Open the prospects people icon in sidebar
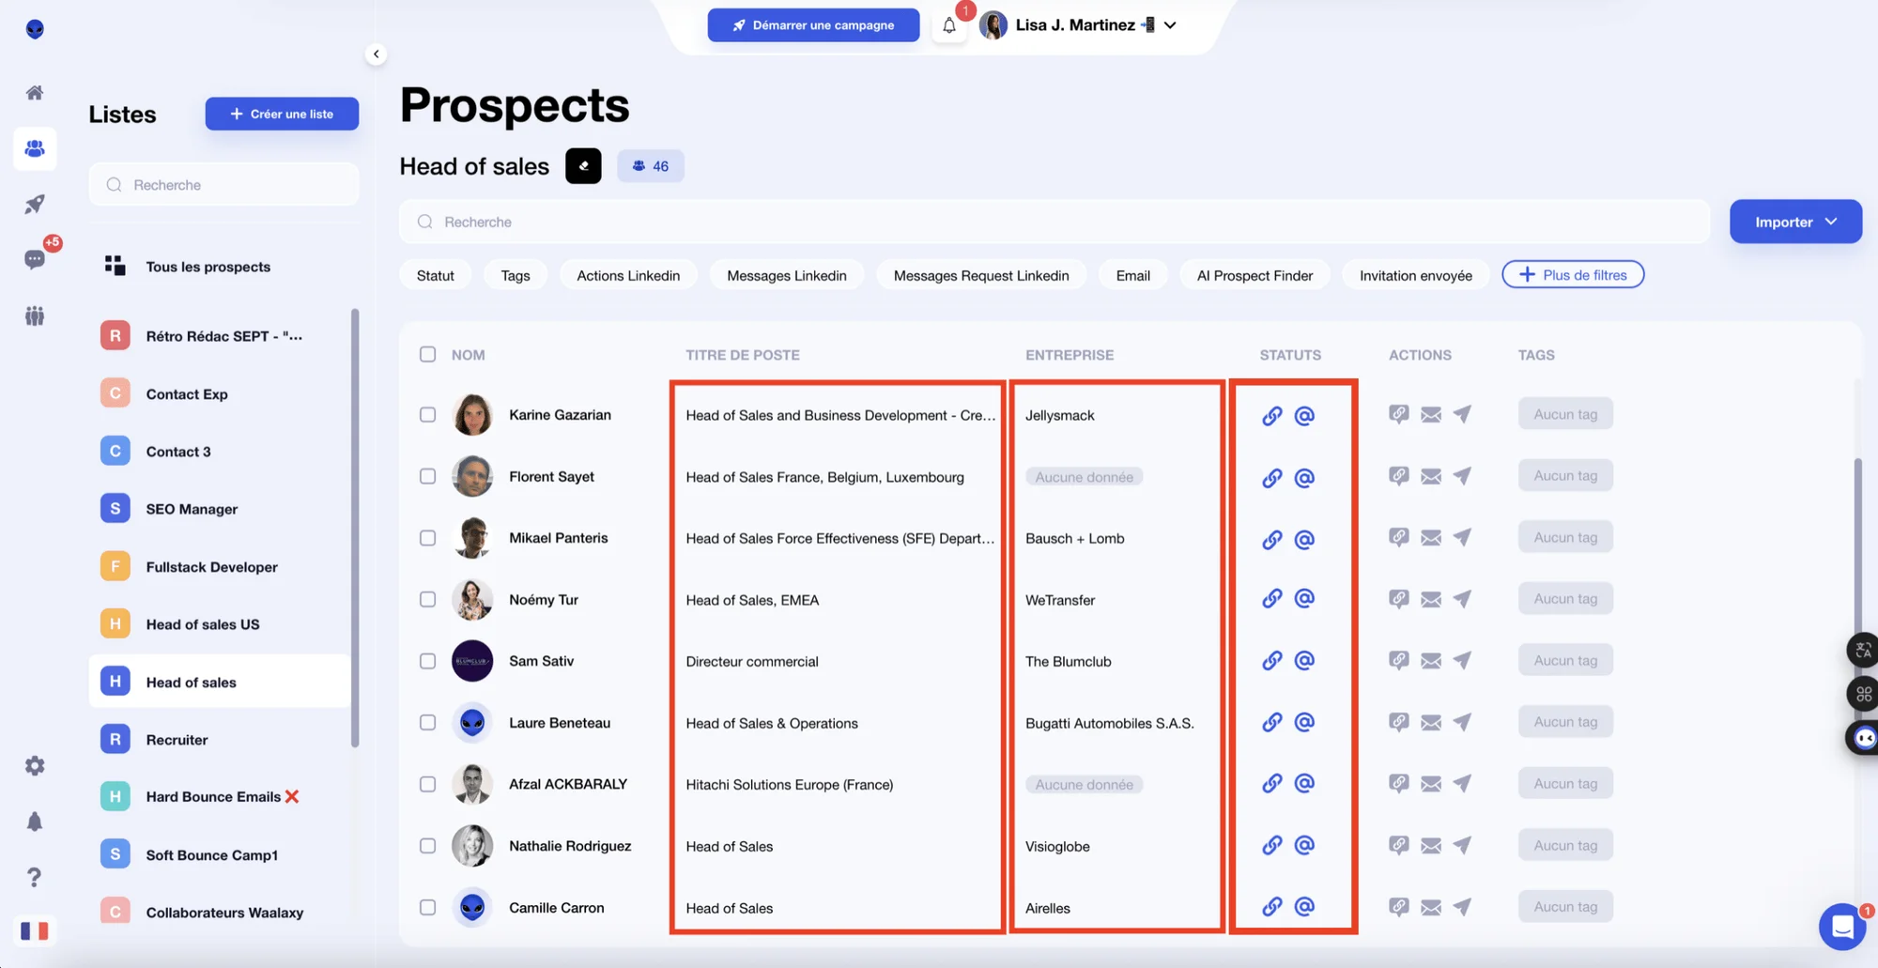Screen dimensions: 1878x968 coord(35,148)
